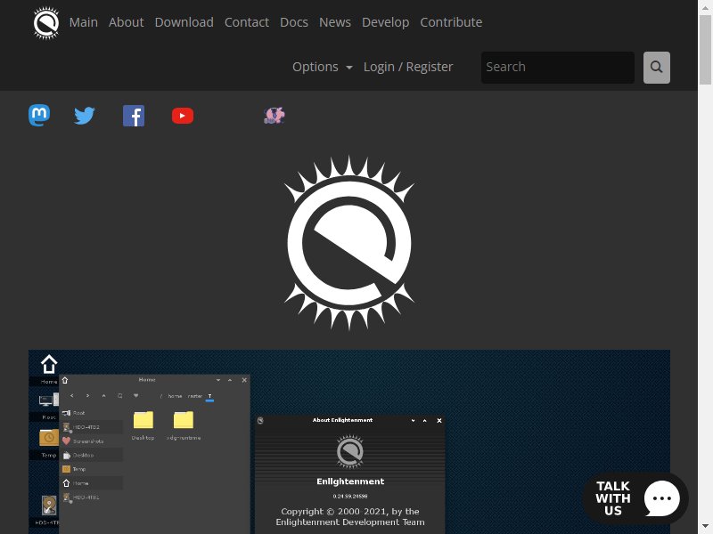Open the Mastodon social link
Screen dimensions: 713x534
(x=39, y=116)
